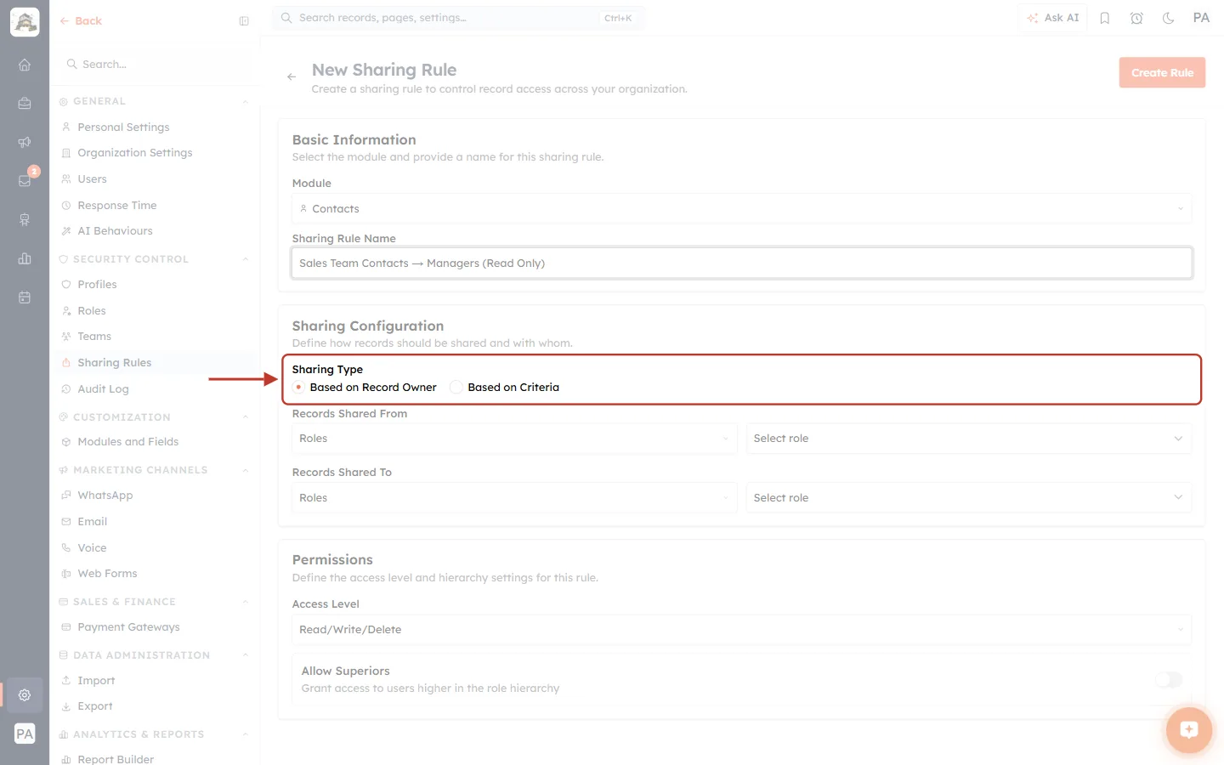Image resolution: width=1224 pixels, height=765 pixels.
Task: Click the PA avatar at bottom left
Action: 25,734
